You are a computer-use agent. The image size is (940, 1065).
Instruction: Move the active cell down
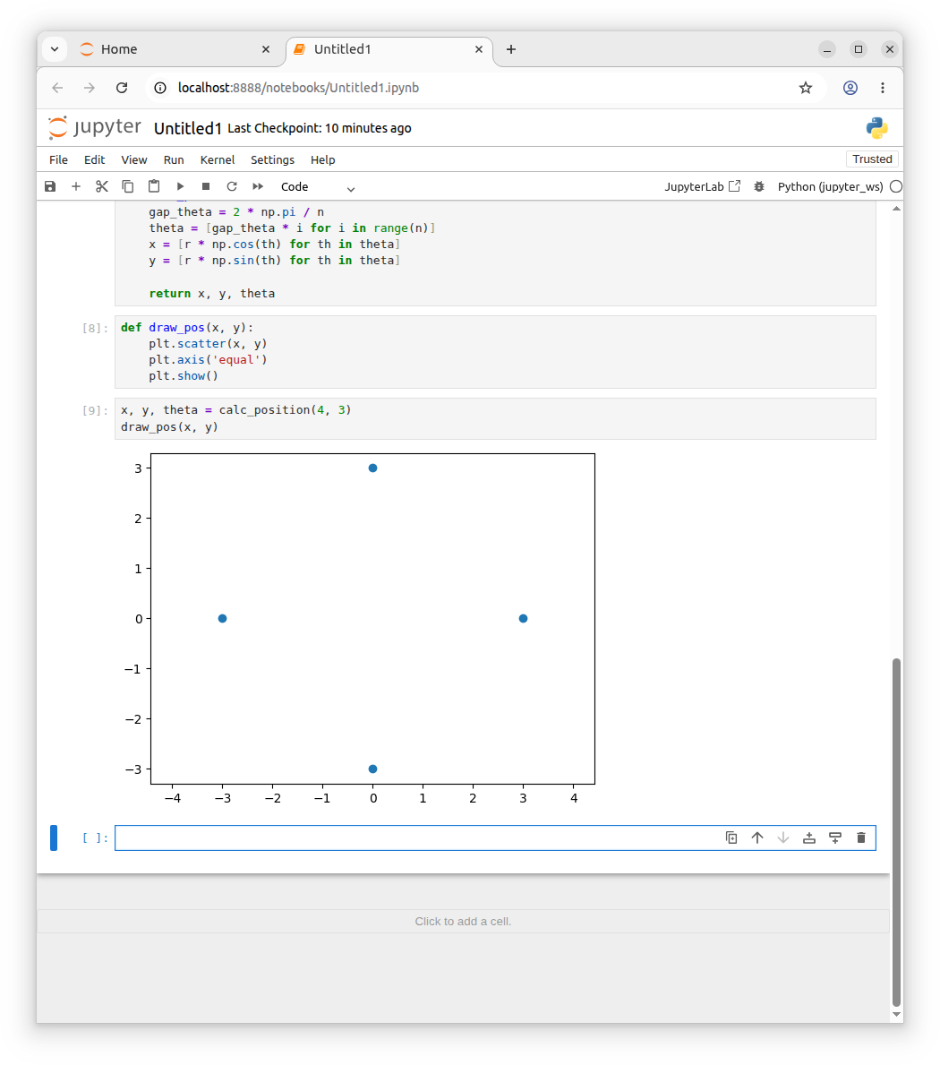[783, 837]
